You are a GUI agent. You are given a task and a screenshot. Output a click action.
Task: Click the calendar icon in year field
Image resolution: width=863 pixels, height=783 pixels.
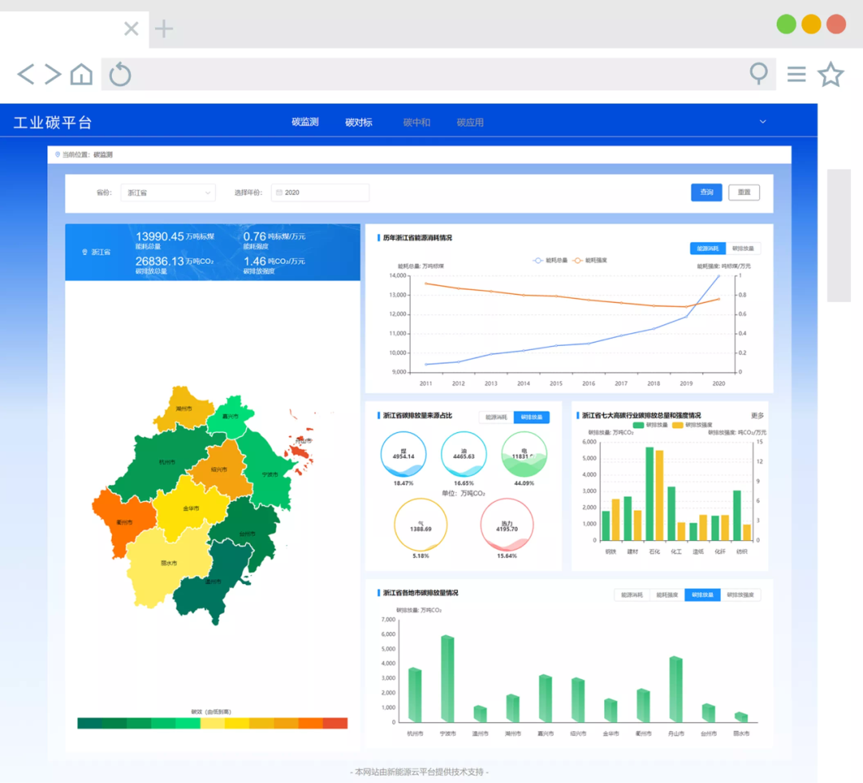(279, 193)
